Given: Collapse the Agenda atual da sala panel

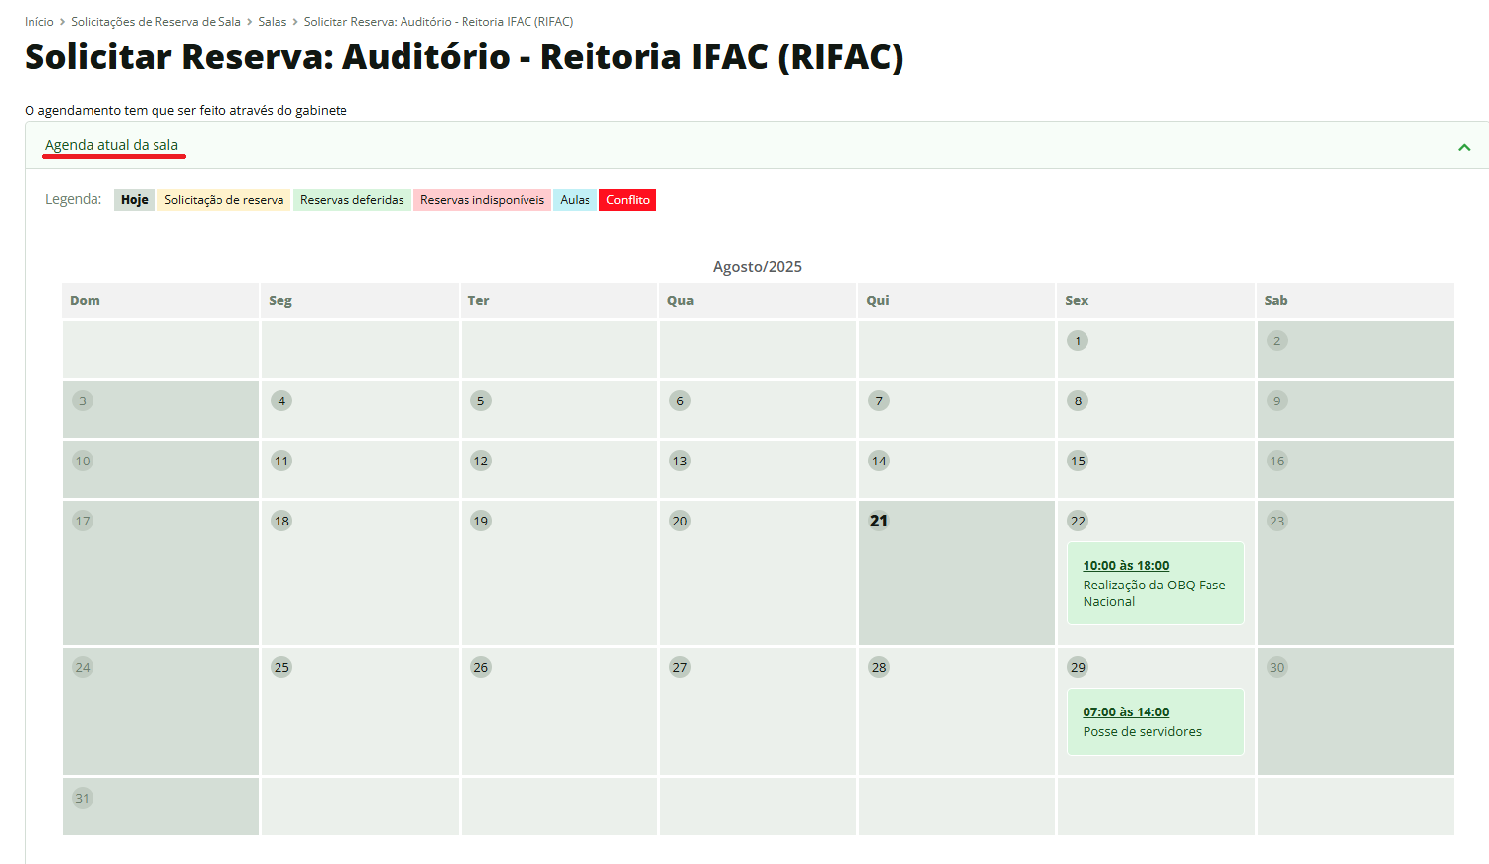Looking at the screenshot, I should (x=1463, y=147).
